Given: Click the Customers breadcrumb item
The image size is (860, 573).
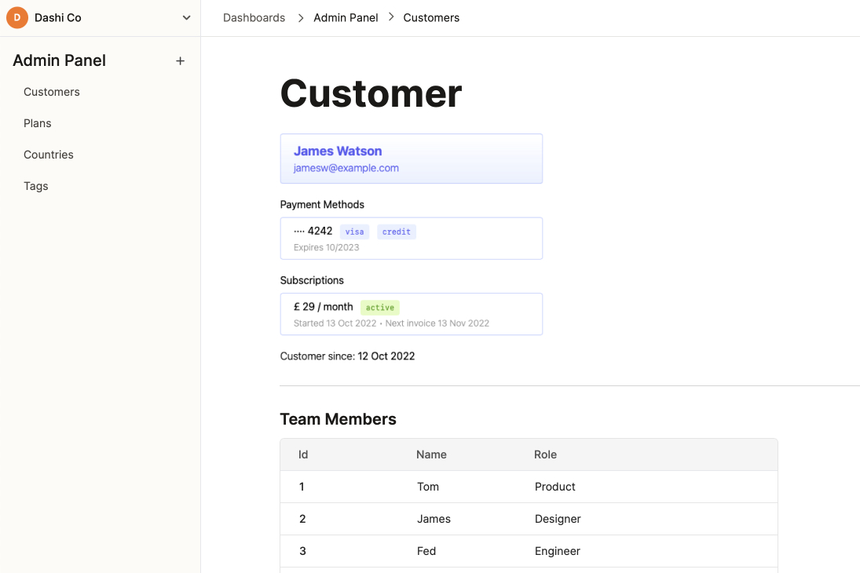Looking at the screenshot, I should (431, 17).
